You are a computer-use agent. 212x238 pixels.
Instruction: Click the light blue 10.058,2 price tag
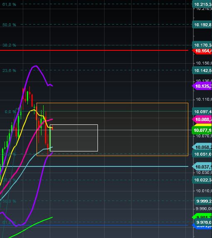click(x=202, y=147)
